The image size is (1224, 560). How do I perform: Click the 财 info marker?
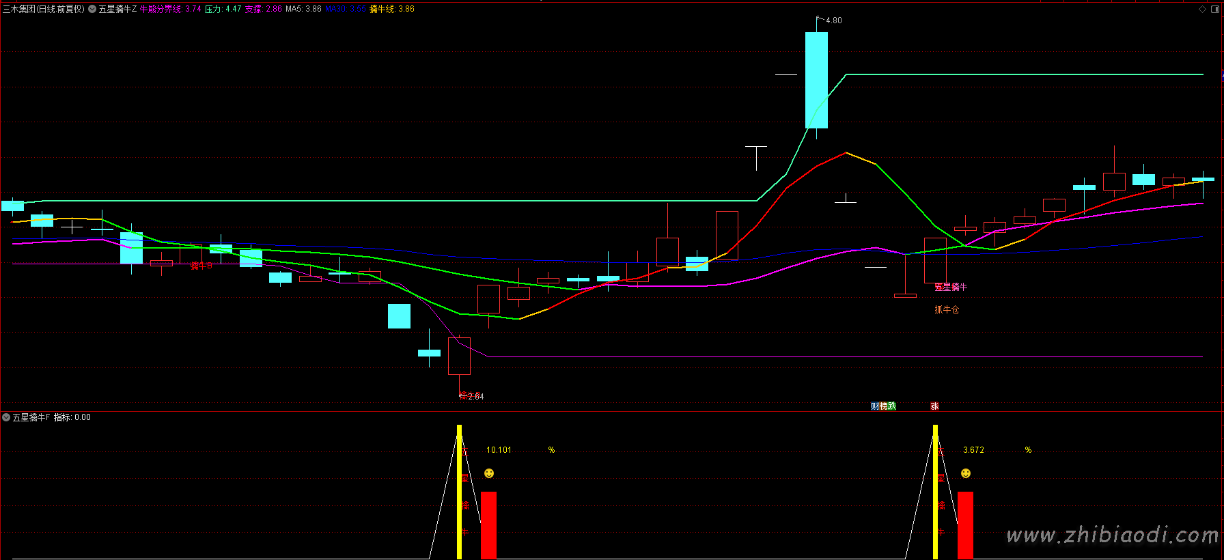pyautogui.click(x=875, y=406)
